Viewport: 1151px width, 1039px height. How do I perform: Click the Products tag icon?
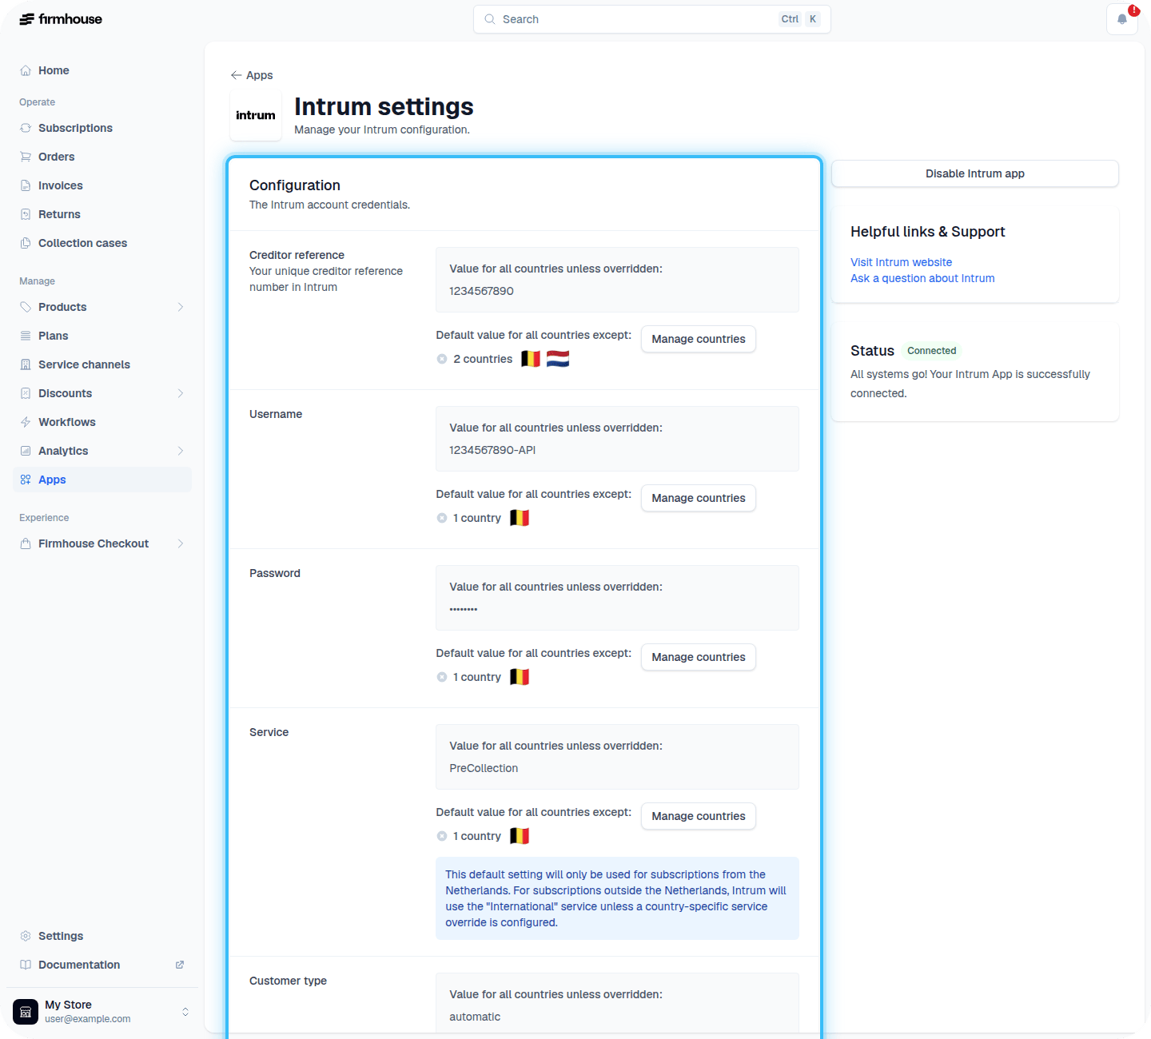coord(26,307)
